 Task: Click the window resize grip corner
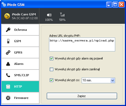(x=123, y=103)
